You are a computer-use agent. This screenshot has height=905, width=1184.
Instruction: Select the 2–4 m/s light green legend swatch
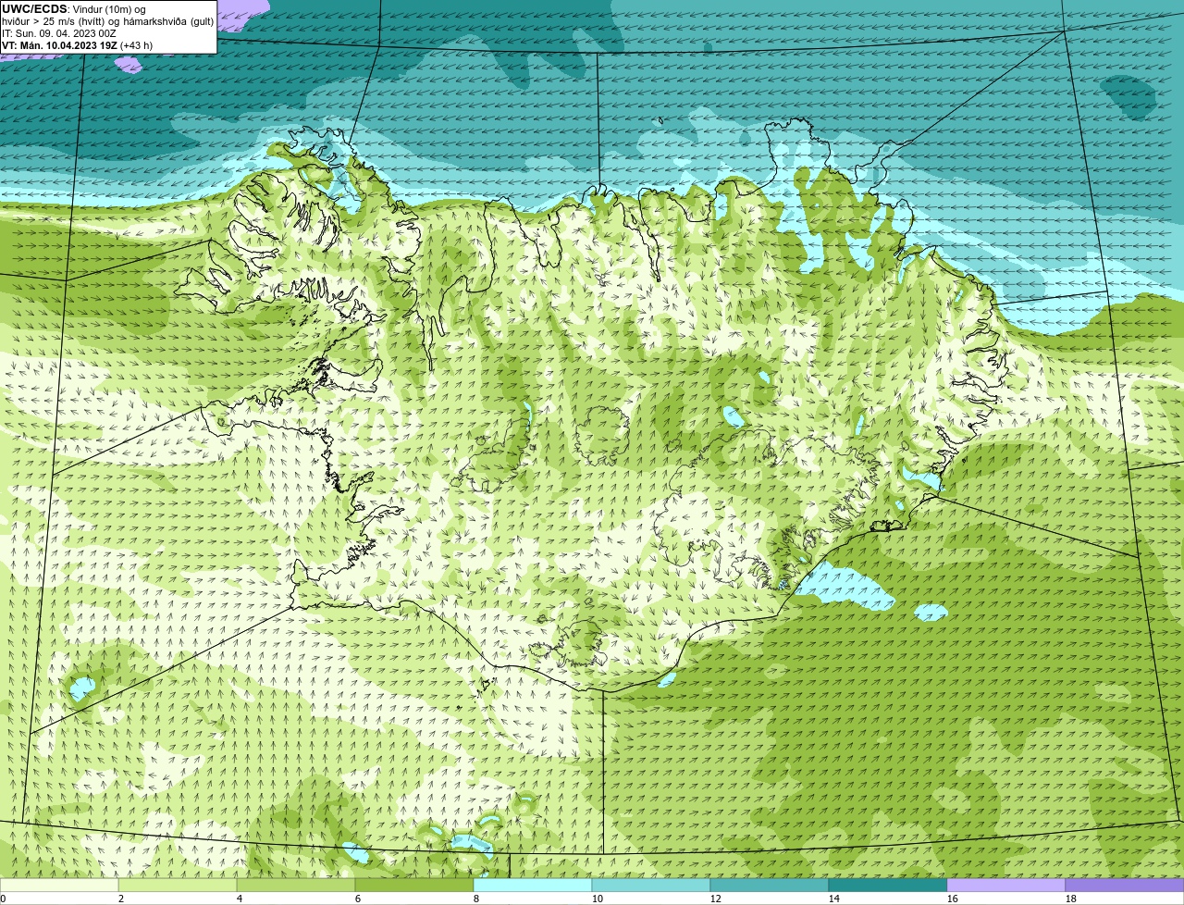click(178, 886)
